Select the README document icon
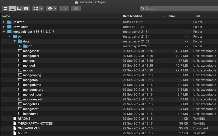Viewport: 218px width, 136px height. tap(15, 118)
